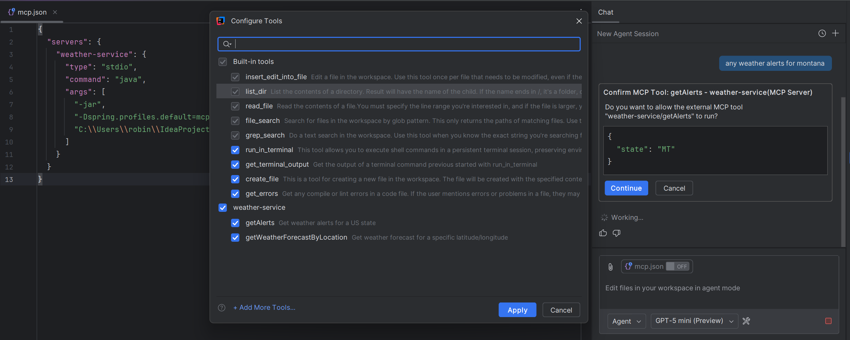Click line number 13 in editor gutter
This screenshot has height=340, width=850.
(9, 180)
